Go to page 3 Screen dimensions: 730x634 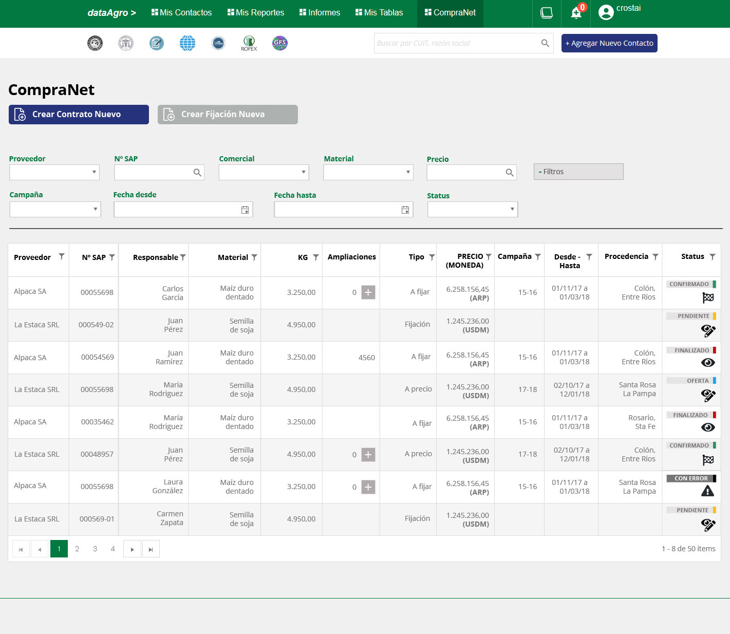click(x=95, y=549)
